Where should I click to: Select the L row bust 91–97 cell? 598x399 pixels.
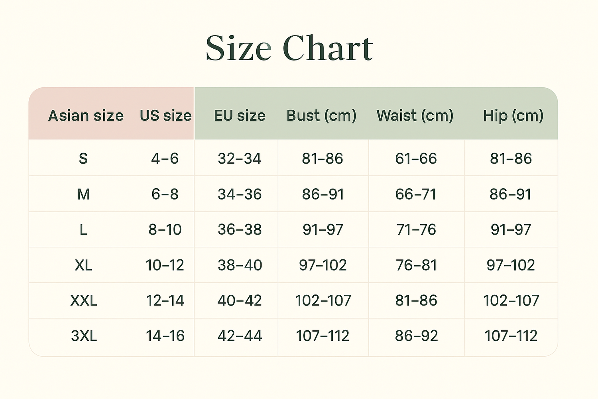323,230
